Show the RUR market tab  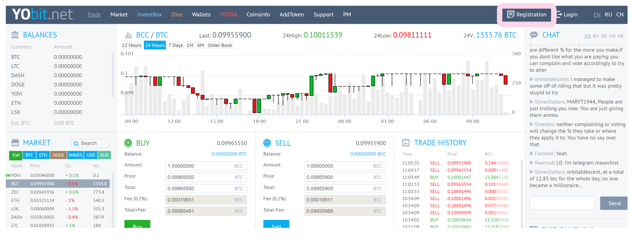[104, 155]
